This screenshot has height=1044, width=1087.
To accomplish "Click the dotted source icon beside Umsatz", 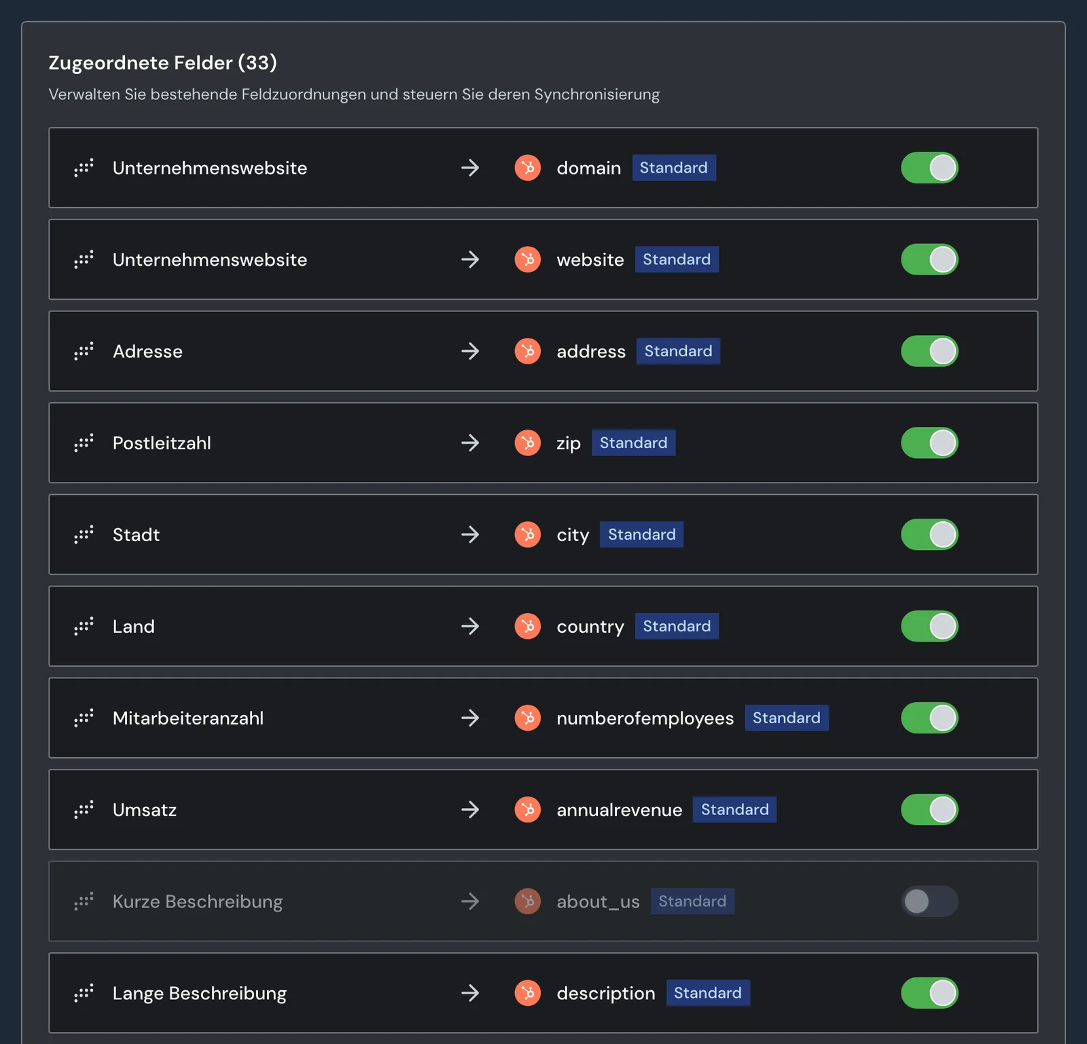I will pos(84,810).
